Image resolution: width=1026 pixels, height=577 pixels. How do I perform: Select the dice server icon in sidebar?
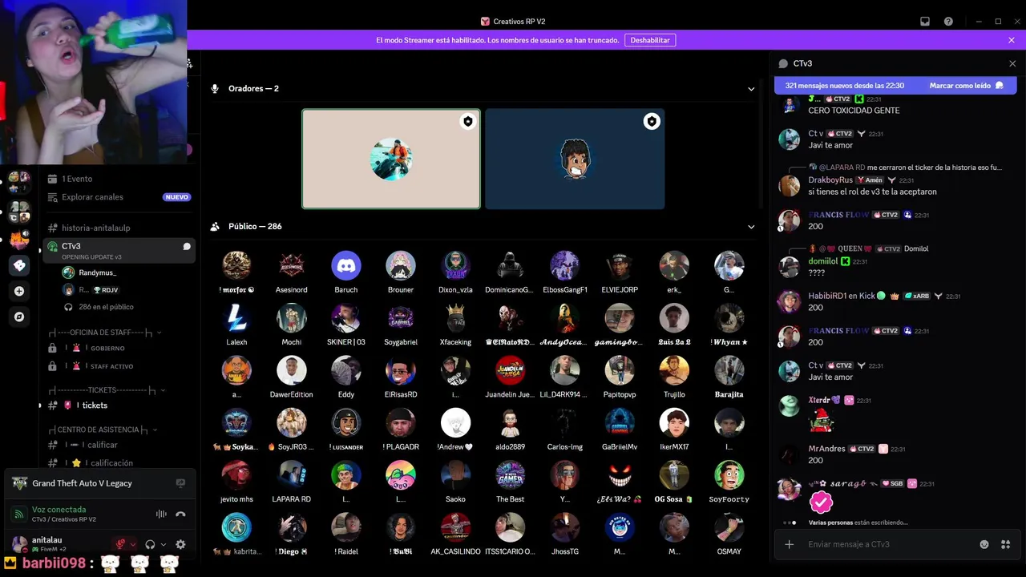pyautogui.click(x=19, y=265)
